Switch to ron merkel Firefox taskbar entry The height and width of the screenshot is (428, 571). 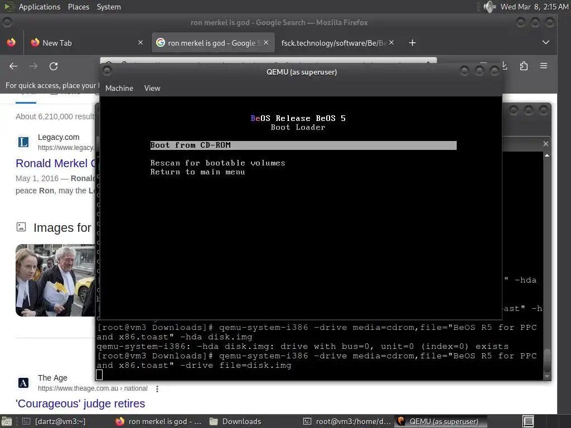pyautogui.click(x=158, y=421)
